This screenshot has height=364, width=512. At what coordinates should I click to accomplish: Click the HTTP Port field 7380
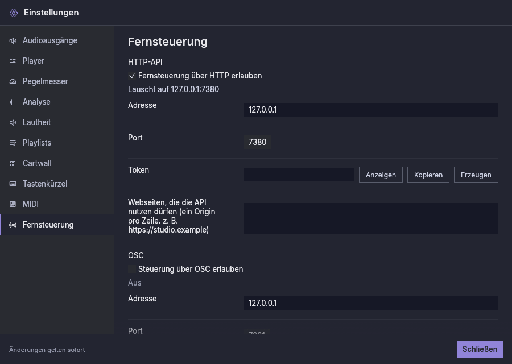coord(257,142)
